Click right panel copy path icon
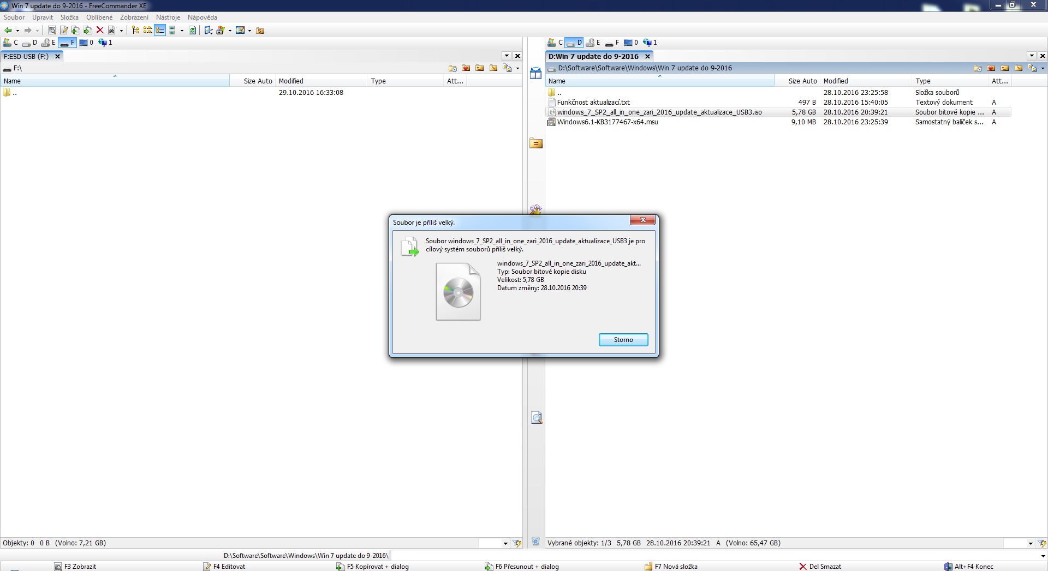The height and width of the screenshot is (571, 1048). point(1032,68)
